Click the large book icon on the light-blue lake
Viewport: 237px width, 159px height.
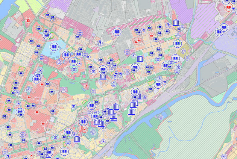(54, 47)
